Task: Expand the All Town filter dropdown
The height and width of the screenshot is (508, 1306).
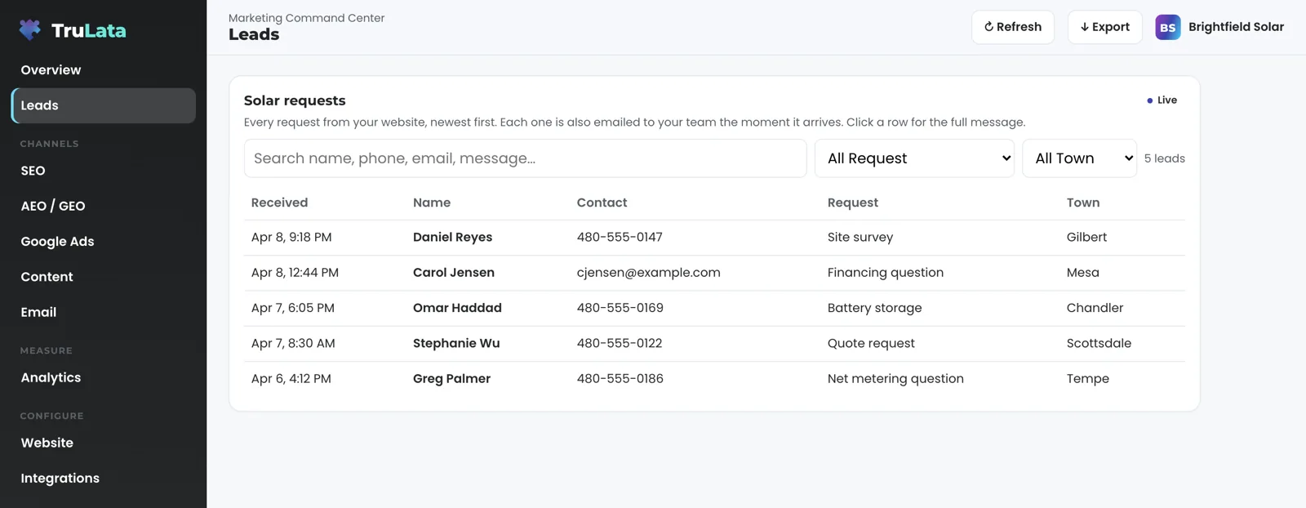Action: (x=1080, y=158)
